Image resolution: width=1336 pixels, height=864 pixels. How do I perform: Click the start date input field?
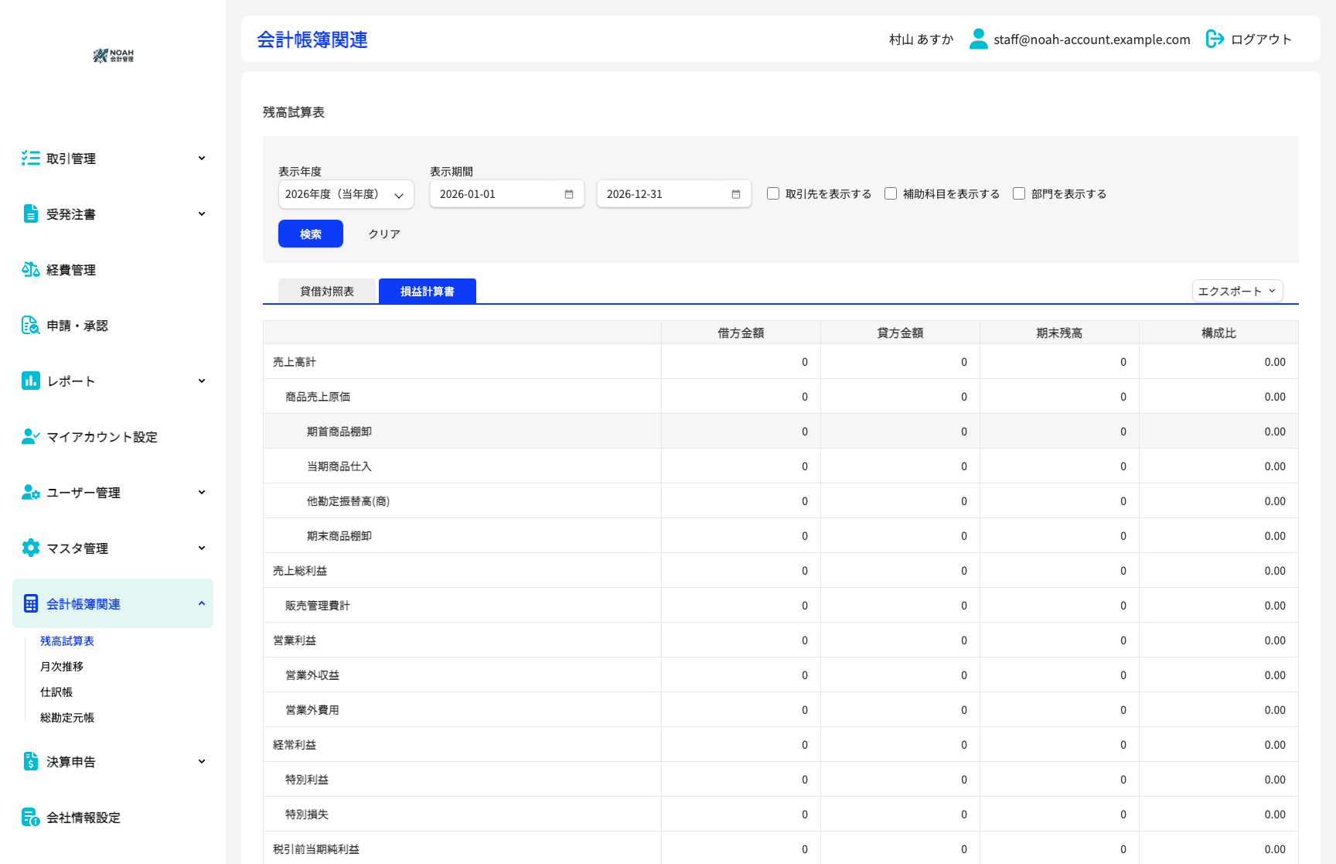(507, 194)
